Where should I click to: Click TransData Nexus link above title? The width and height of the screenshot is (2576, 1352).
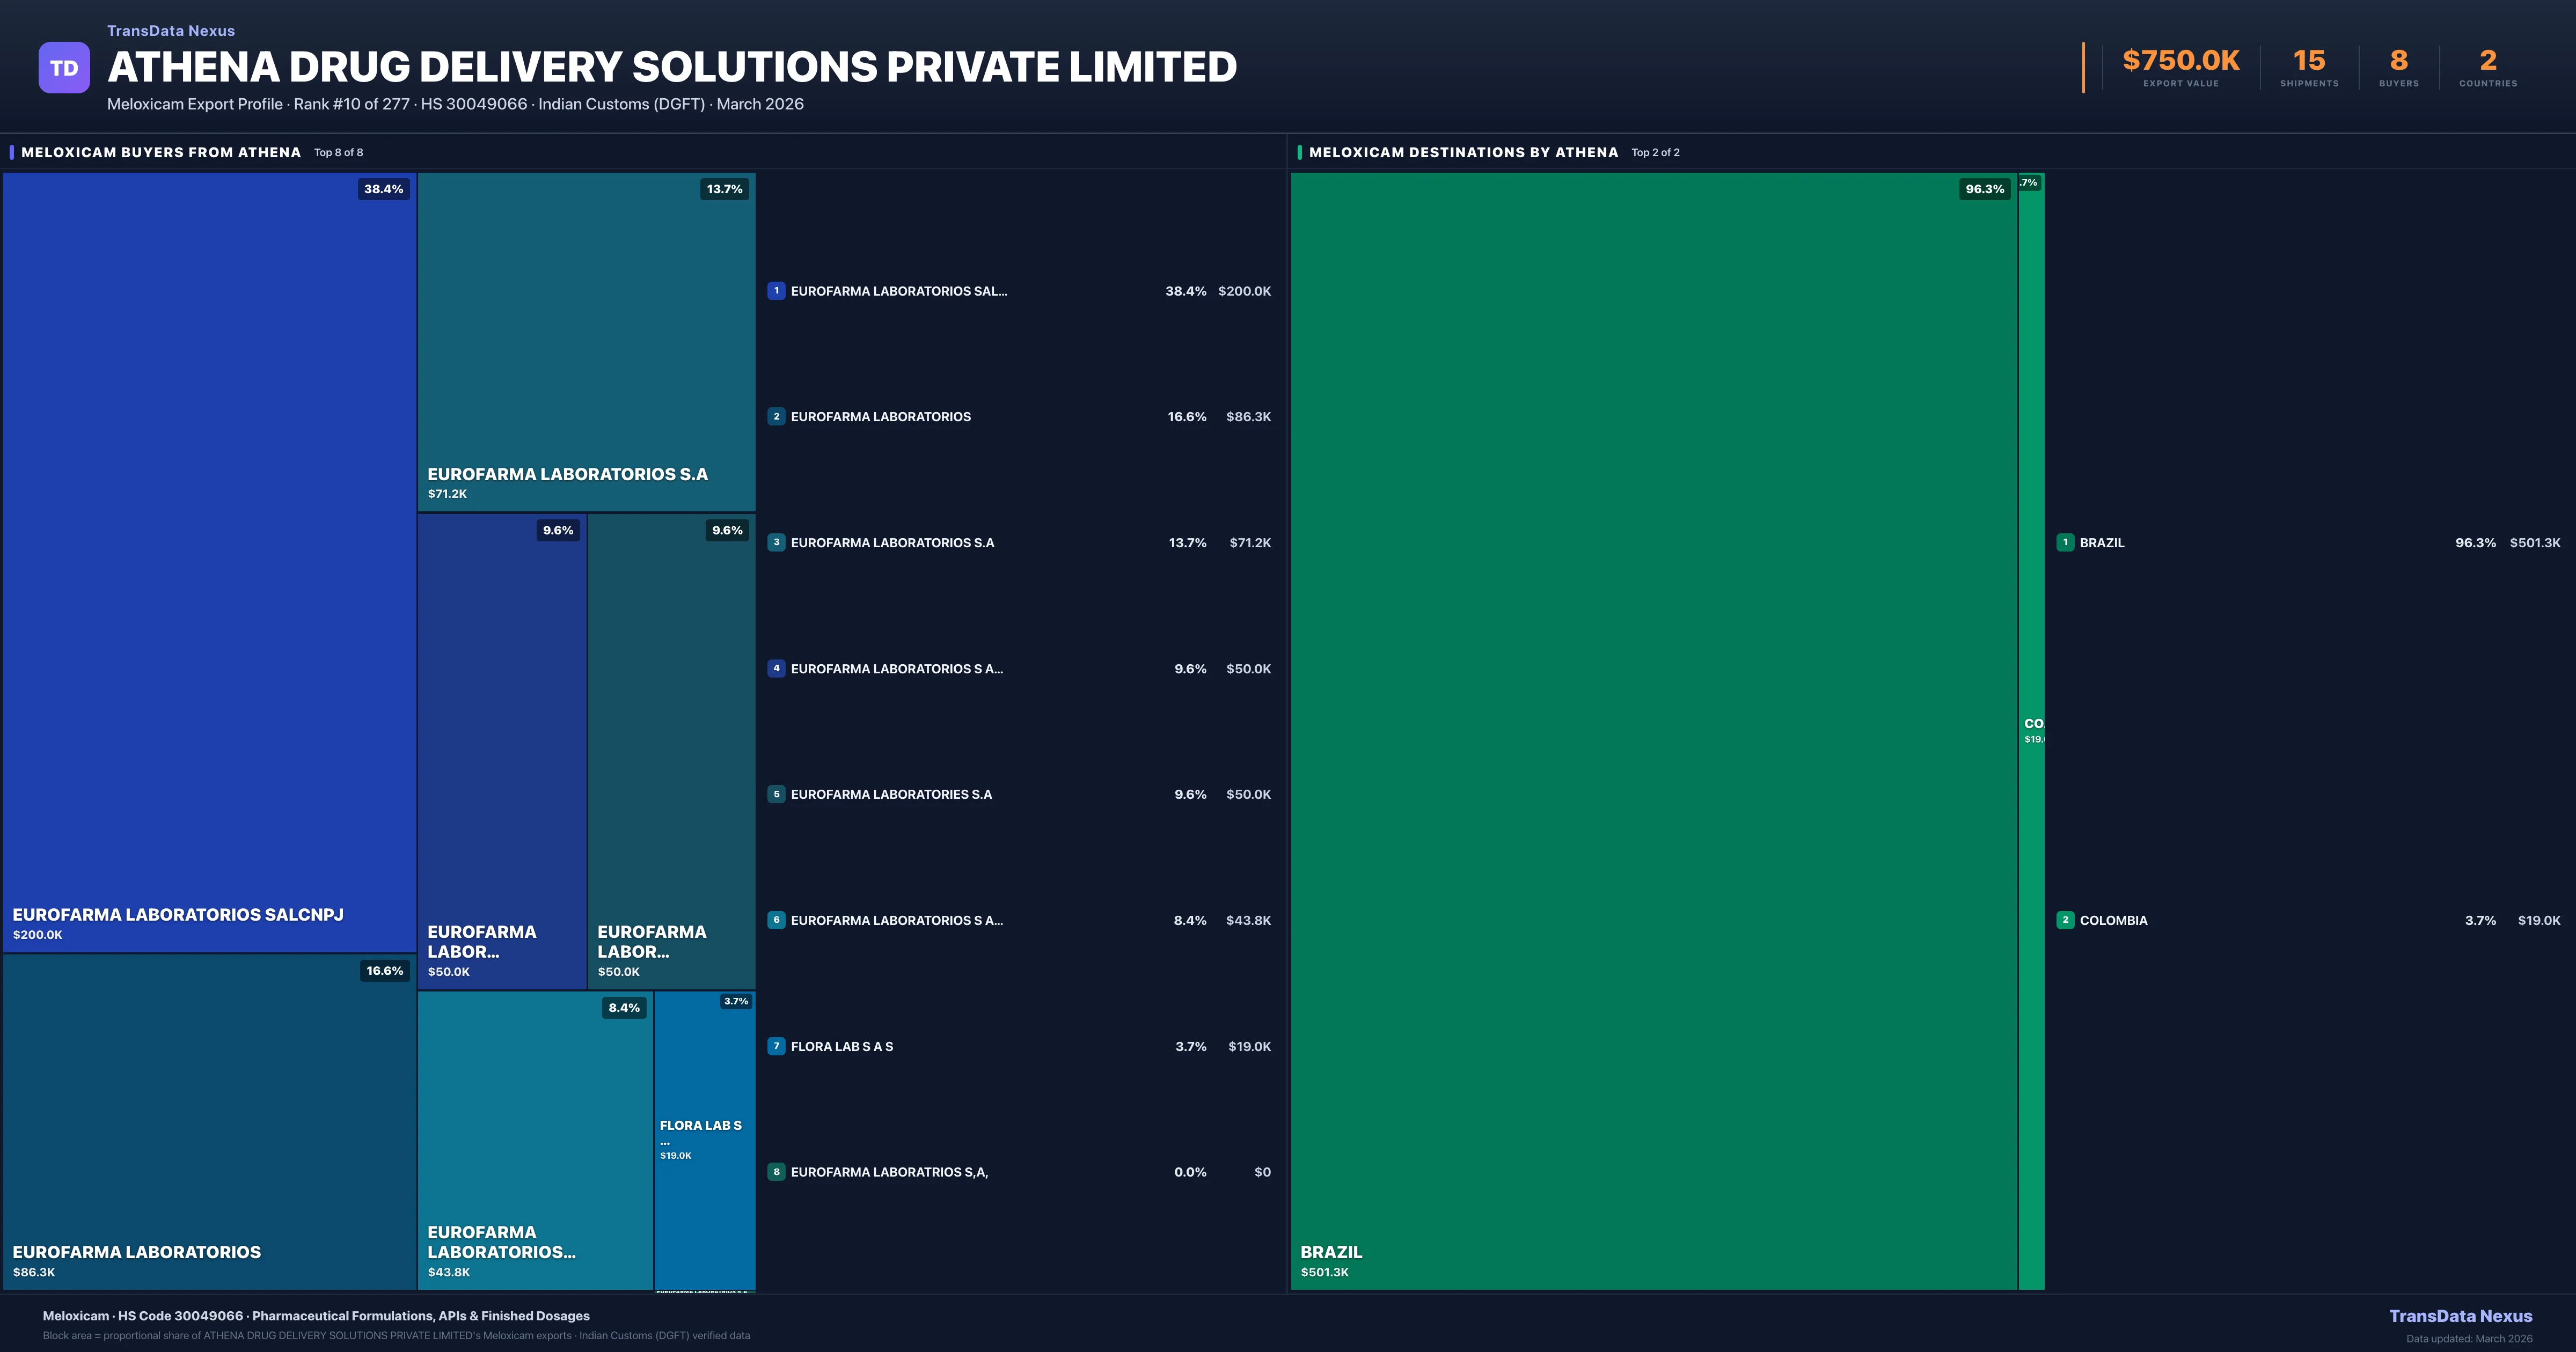(x=171, y=31)
